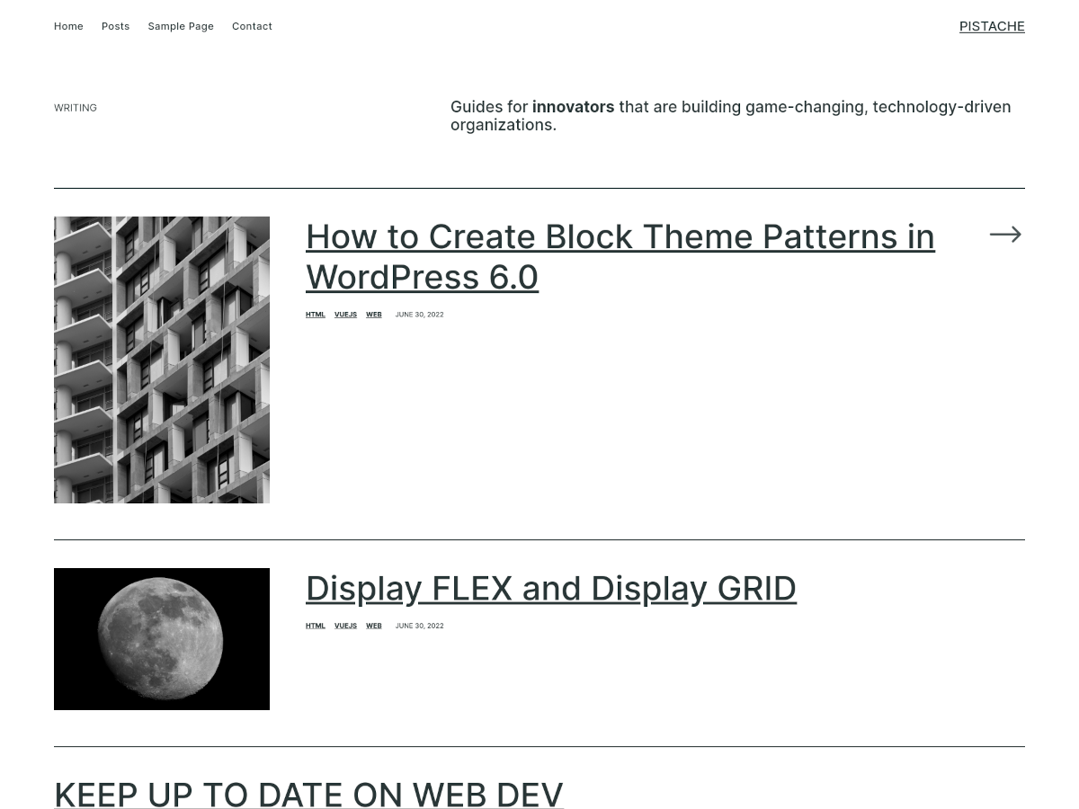Click the date under Block Theme Patterns post
This screenshot has width=1079, height=809.
click(x=419, y=315)
